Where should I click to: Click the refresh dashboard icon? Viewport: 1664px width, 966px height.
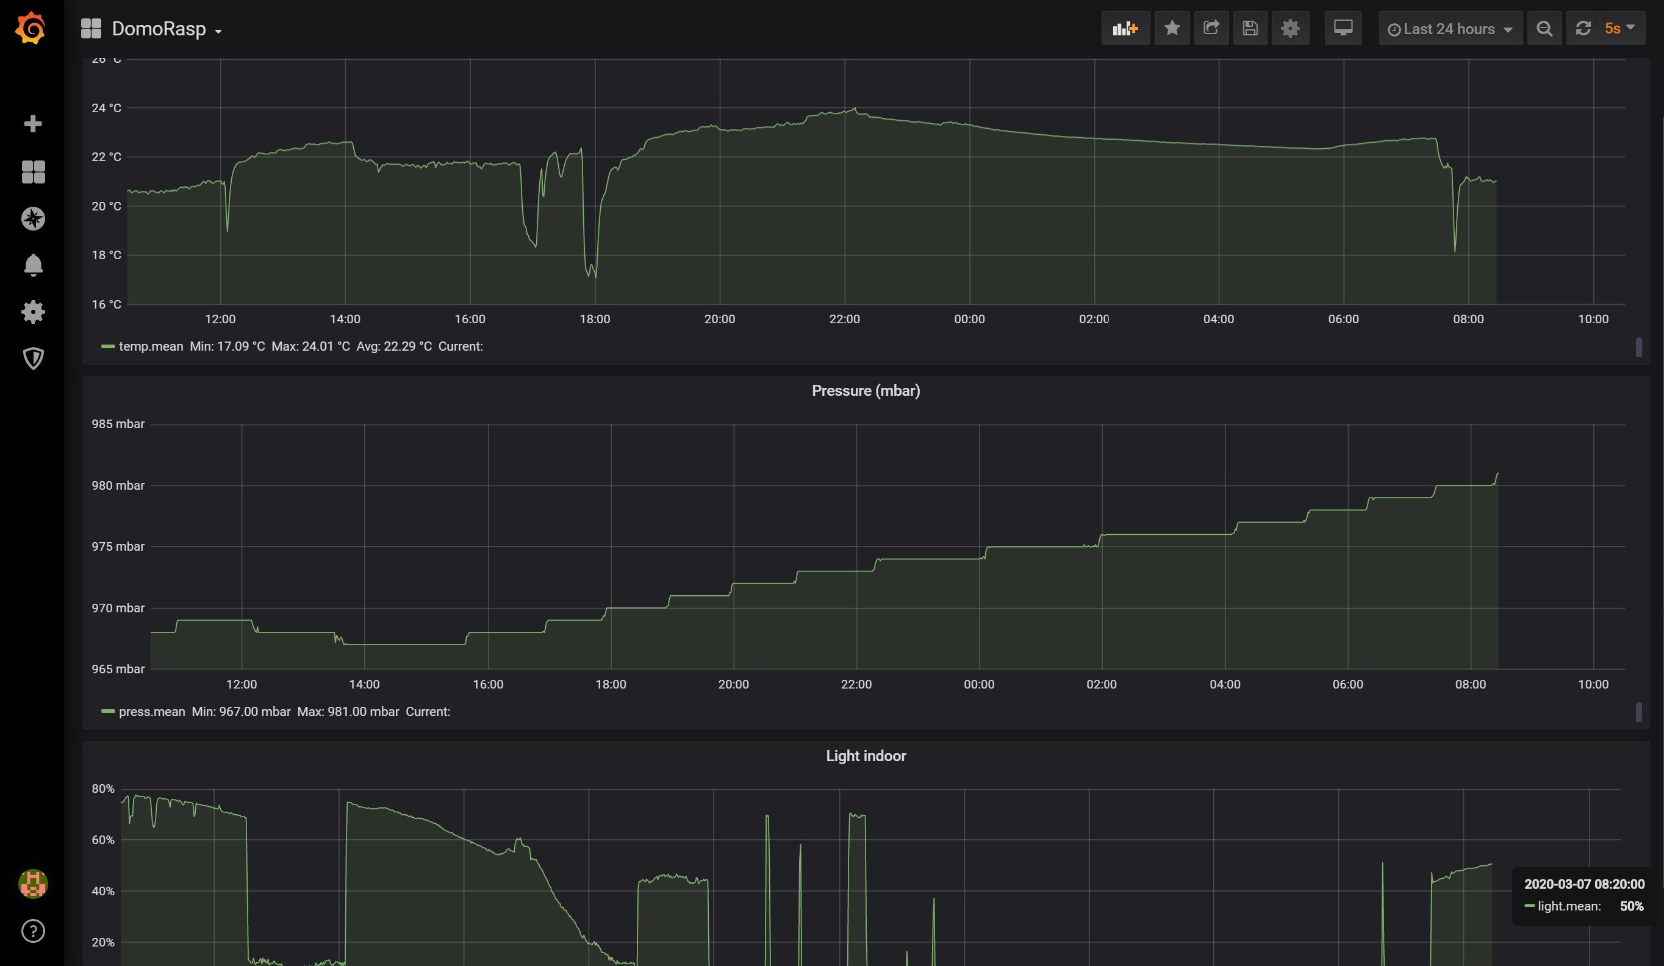1583,29
